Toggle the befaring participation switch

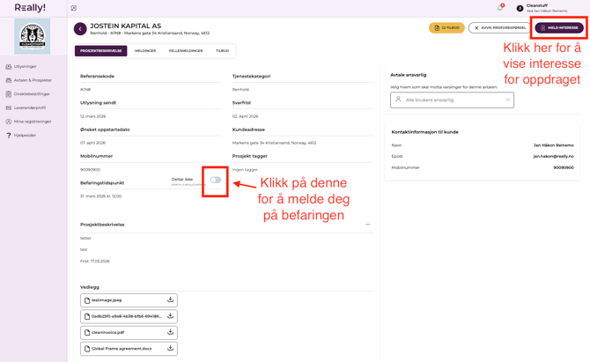[x=215, y=180]
